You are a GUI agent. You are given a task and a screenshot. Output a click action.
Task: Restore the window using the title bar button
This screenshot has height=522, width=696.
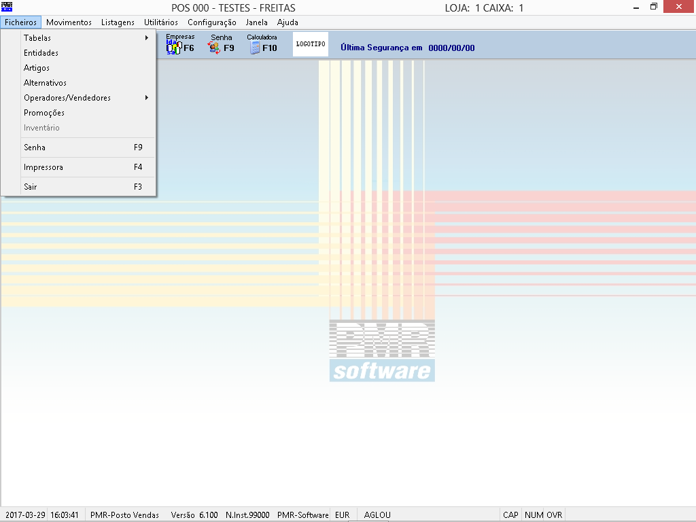654,7
